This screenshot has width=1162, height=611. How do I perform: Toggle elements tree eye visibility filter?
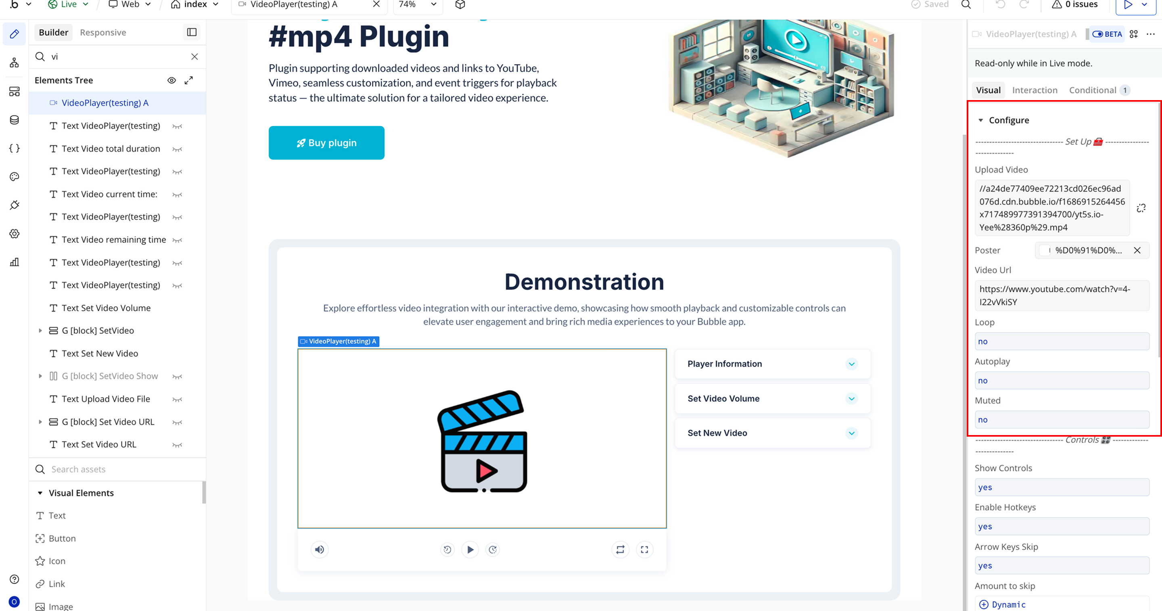pos(171,80)
